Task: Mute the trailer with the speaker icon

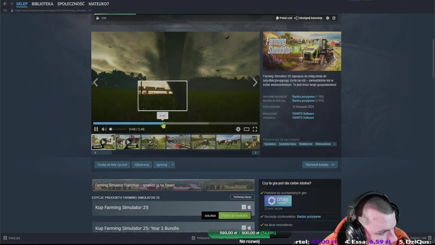Action: (x=104, y=129)
